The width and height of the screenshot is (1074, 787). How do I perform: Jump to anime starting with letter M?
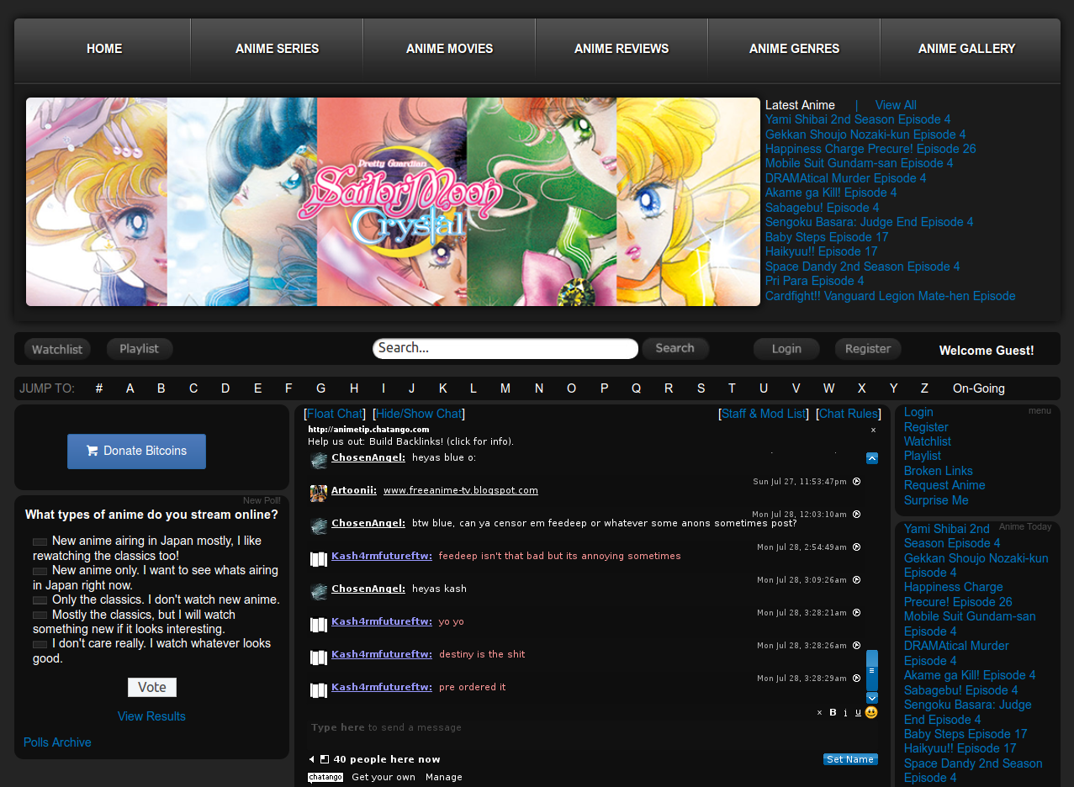point(505,388)
